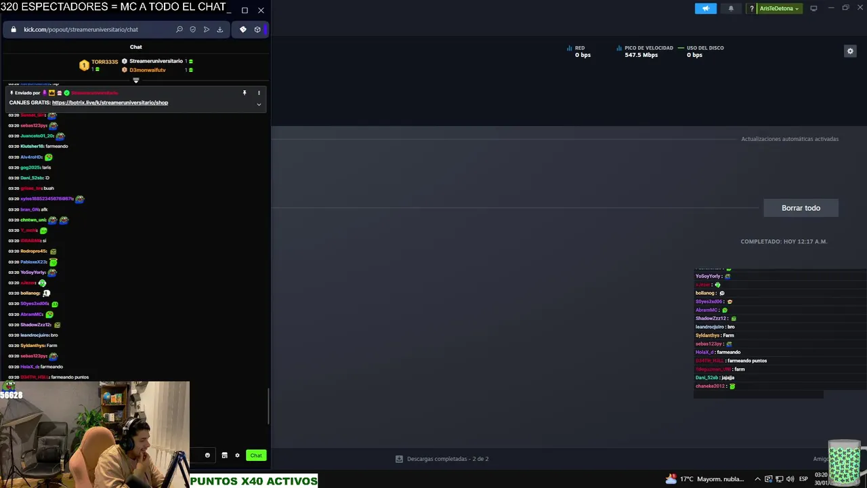Click username AbramMC in Kick chat
867x488 pixels.
31,314
